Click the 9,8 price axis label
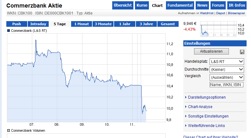Viewport: 251px width, 138px height. [169, 120]
